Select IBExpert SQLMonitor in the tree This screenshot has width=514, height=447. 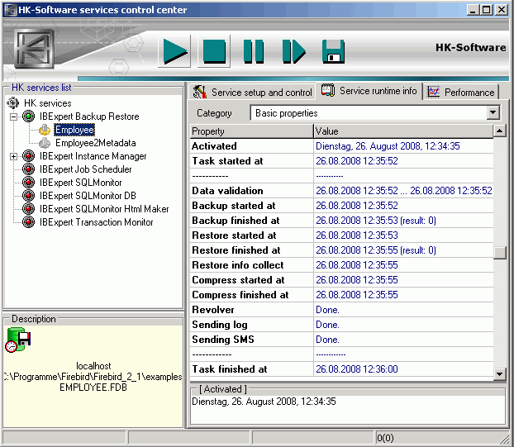81,183
